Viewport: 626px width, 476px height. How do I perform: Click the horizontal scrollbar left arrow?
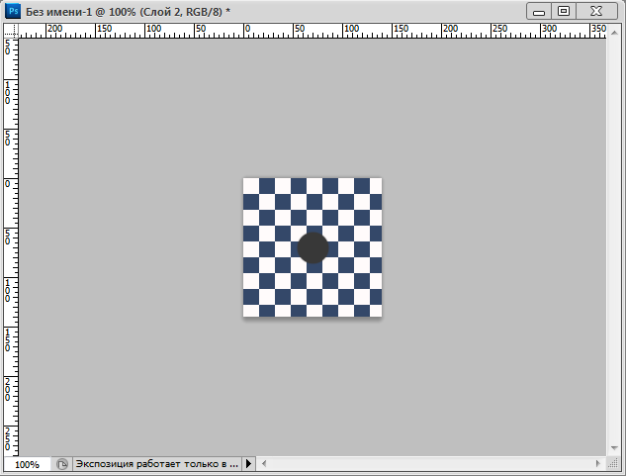265,464
